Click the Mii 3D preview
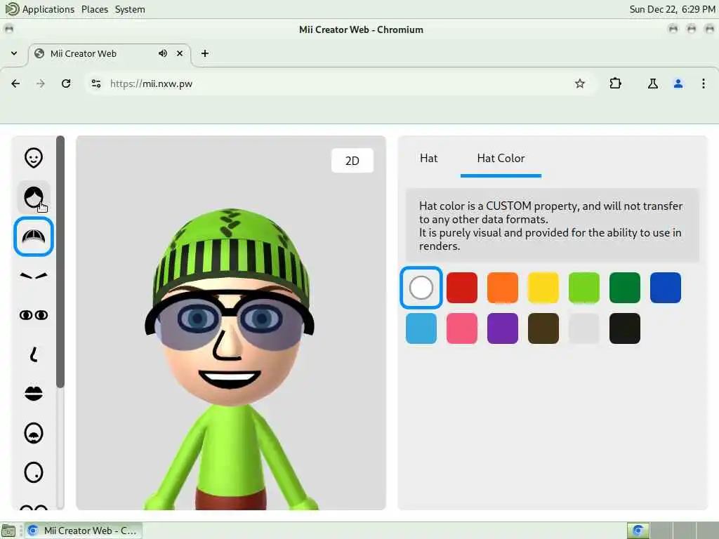Viewport: 719px width, 539px height. [230, 323]
